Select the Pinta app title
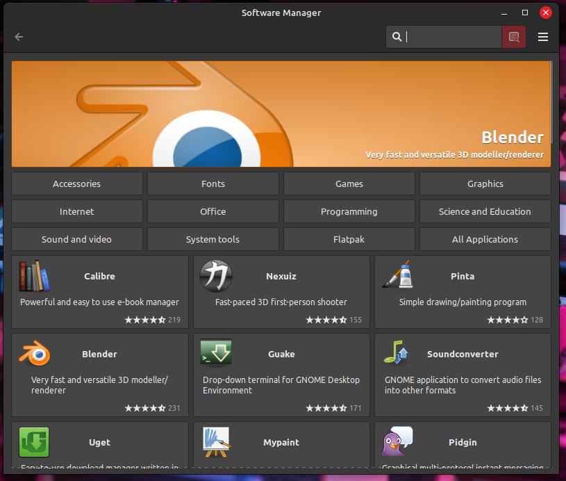Viewport: 566px width, 481px height. tap(463, 276)
